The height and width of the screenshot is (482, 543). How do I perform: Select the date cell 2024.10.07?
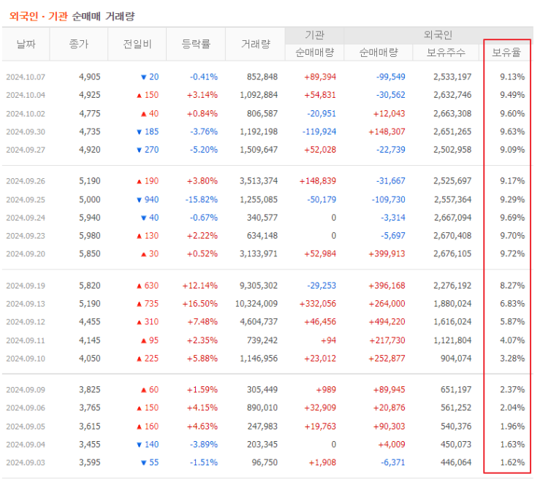point(26,77)
